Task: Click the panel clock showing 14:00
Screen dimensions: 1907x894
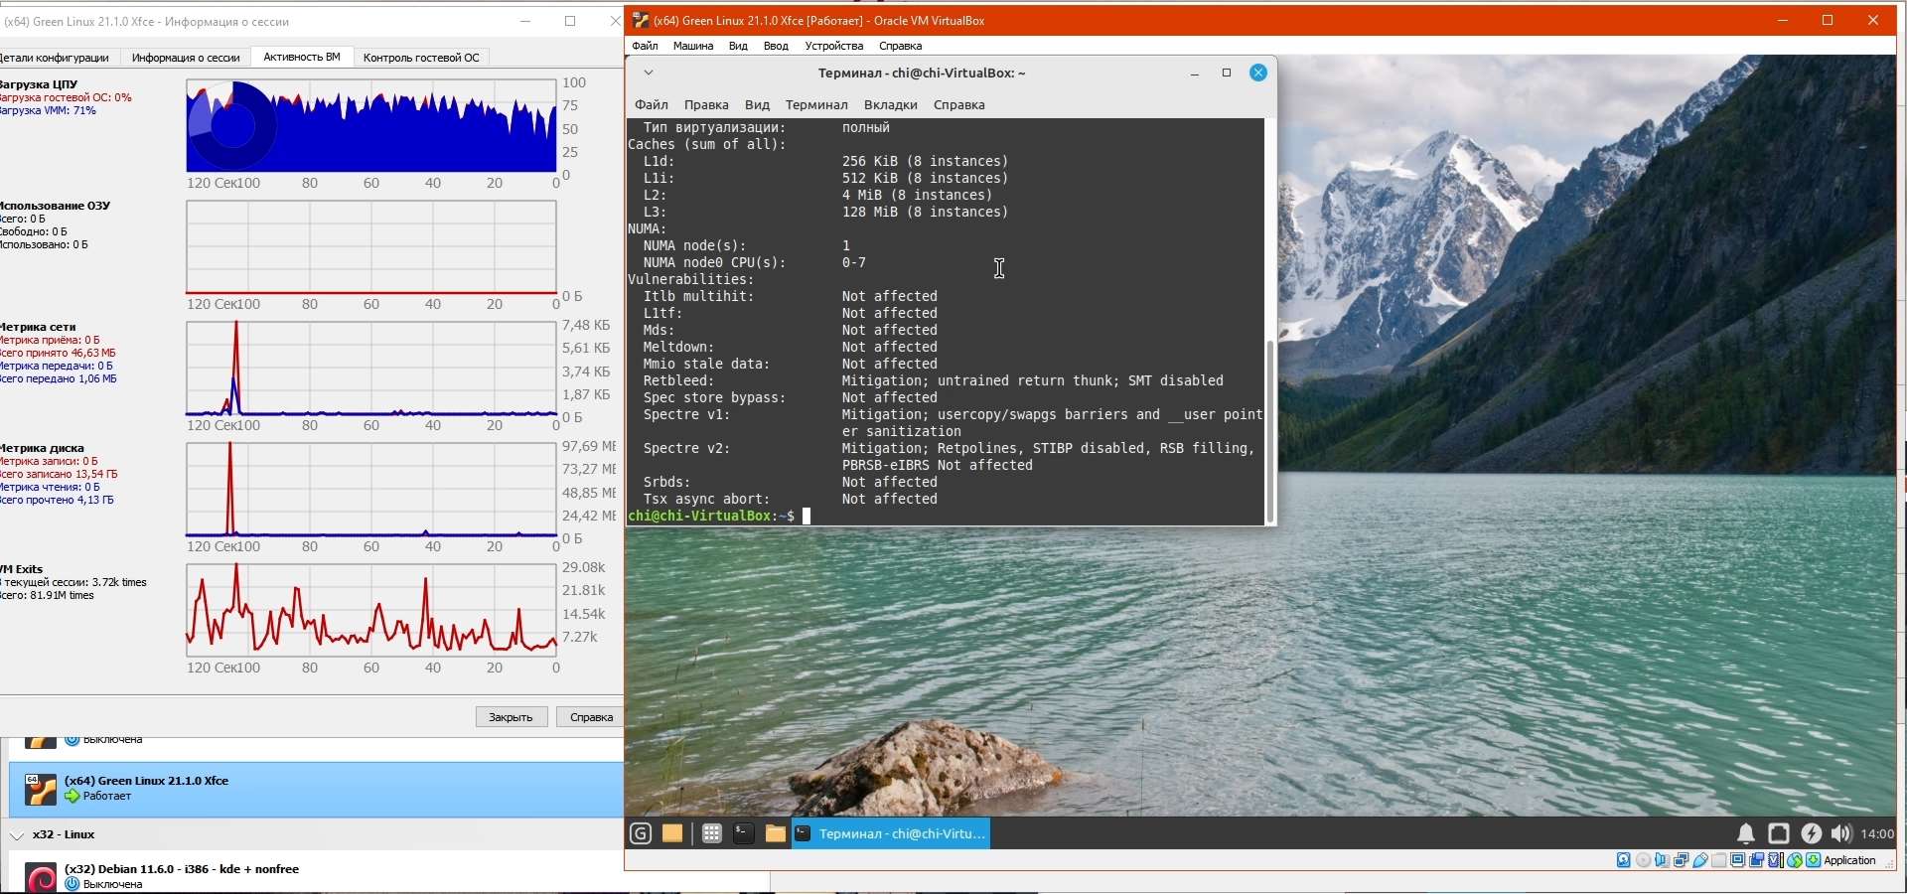Action: pyautogui.click(x=1877, y=834)
